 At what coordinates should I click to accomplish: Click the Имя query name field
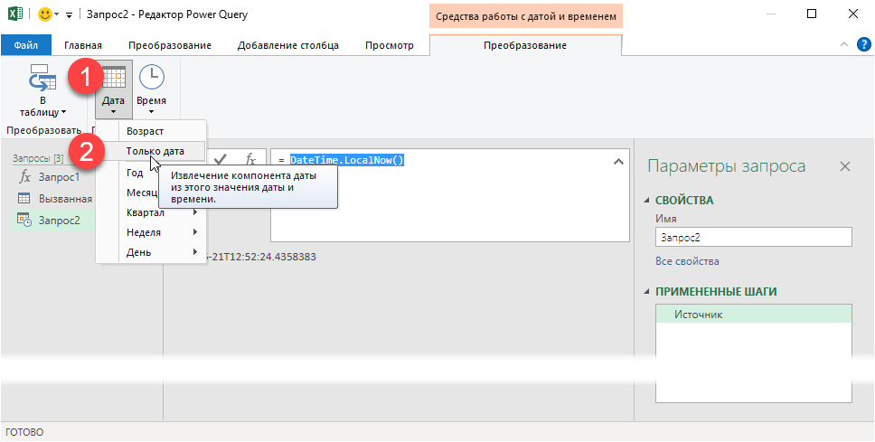pos(754,237)
